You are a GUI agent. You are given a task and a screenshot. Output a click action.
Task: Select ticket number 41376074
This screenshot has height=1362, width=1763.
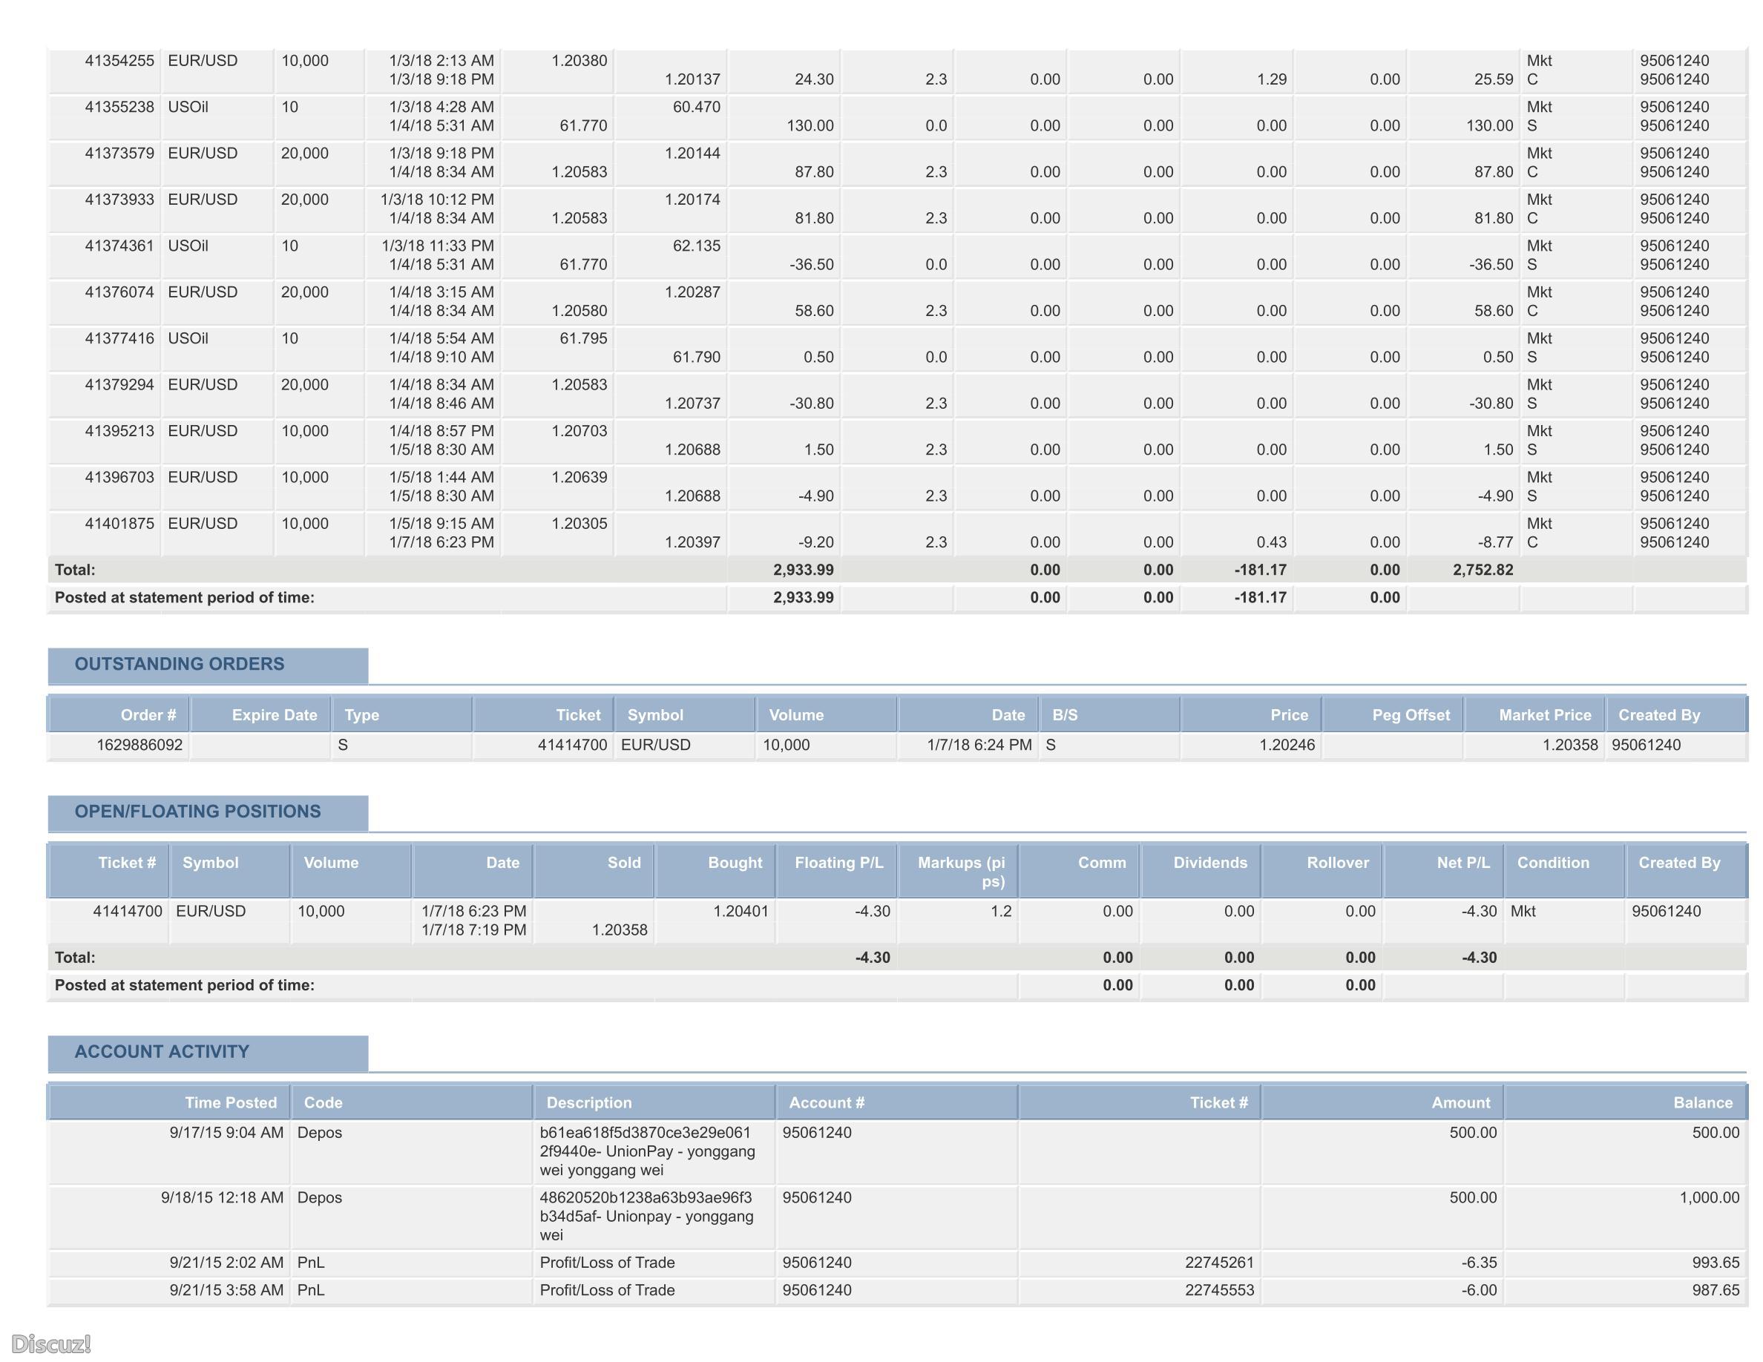click(119, 292)
